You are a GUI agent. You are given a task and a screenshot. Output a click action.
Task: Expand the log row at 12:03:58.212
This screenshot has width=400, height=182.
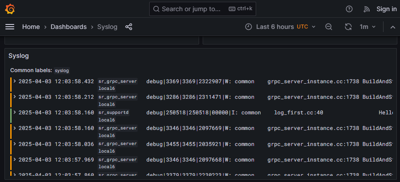tap(15, 97)
